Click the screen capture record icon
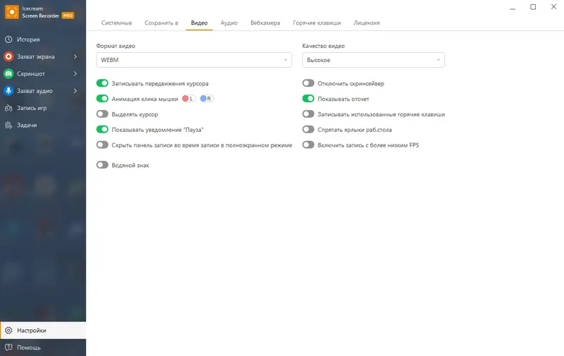The width and height of the screenshot is (564, 356). 8,56
